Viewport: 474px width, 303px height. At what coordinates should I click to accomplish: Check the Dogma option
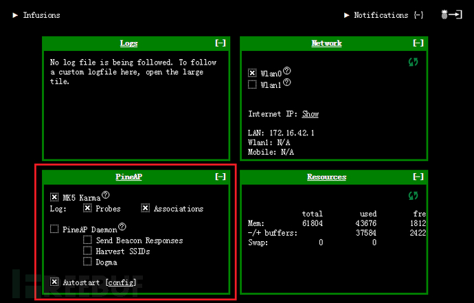87,262
